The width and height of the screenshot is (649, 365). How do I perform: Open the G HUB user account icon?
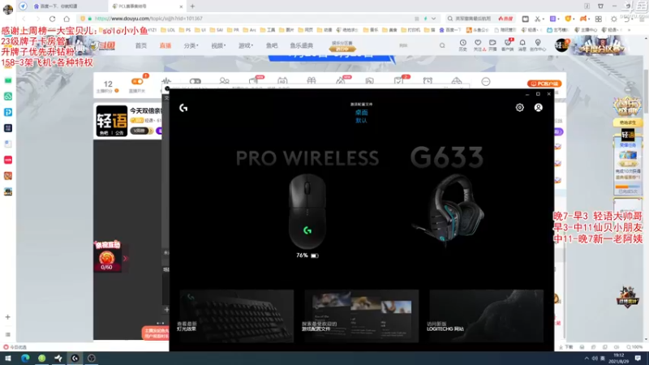point(538,108)
